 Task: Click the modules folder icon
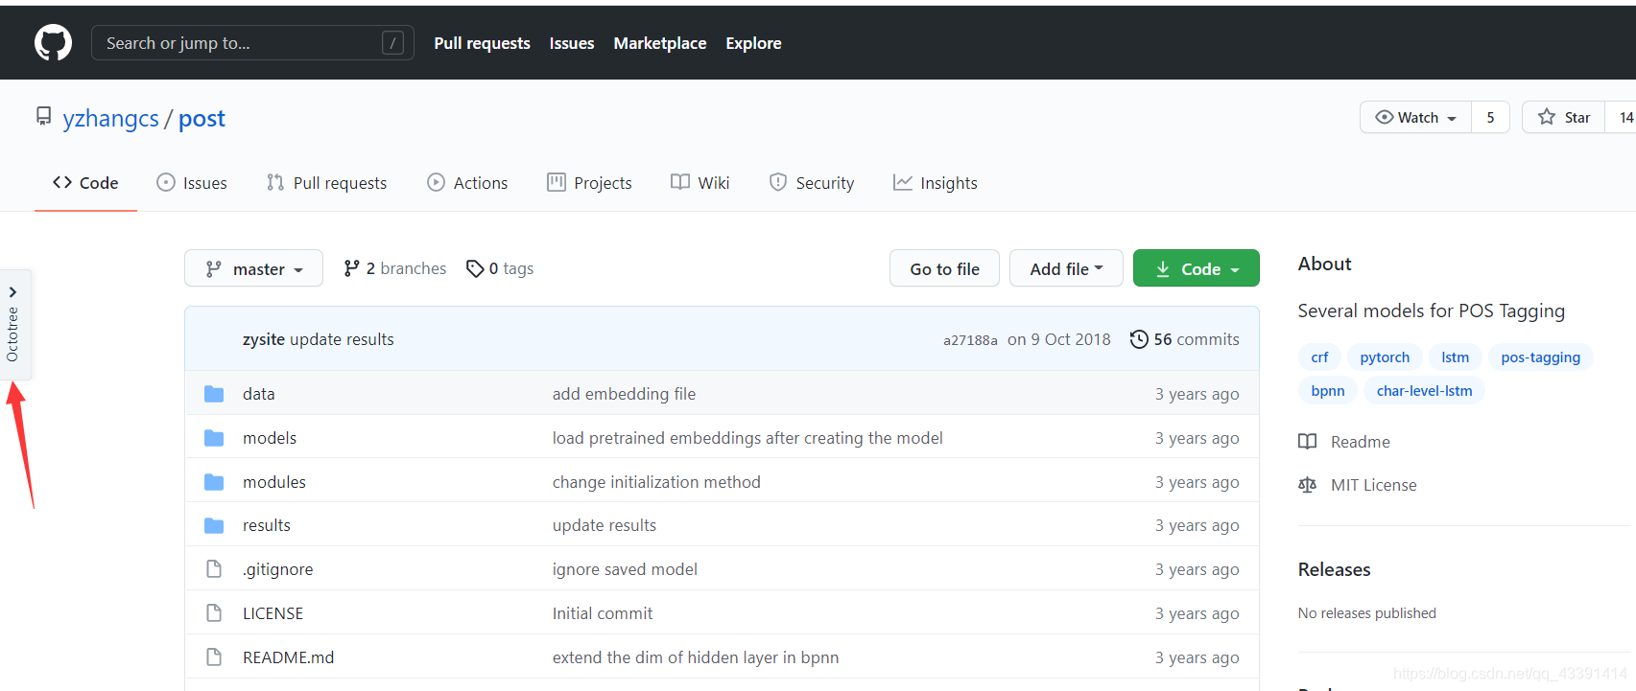[214, 482]
